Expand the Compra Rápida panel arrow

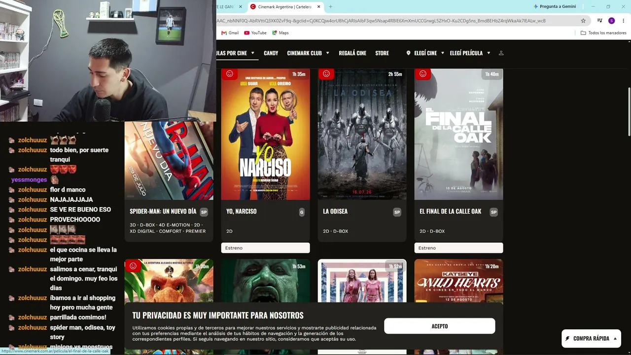tap(615, 339)
